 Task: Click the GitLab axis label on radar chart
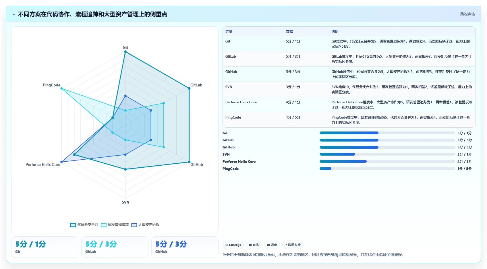tap(196, 85)
